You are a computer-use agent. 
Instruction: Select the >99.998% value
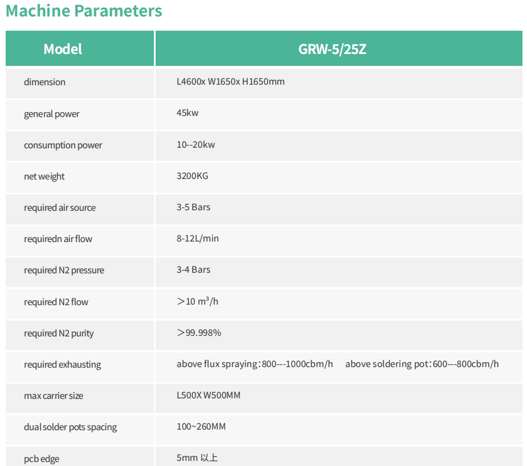199,333
